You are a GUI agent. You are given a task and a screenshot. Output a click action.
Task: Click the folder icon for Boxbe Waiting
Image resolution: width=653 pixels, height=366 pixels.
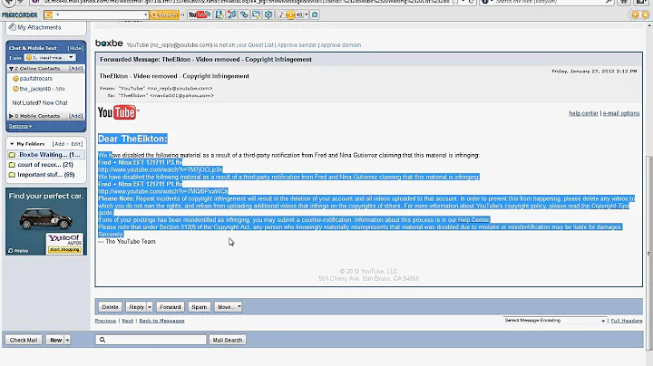click(12, 155)
